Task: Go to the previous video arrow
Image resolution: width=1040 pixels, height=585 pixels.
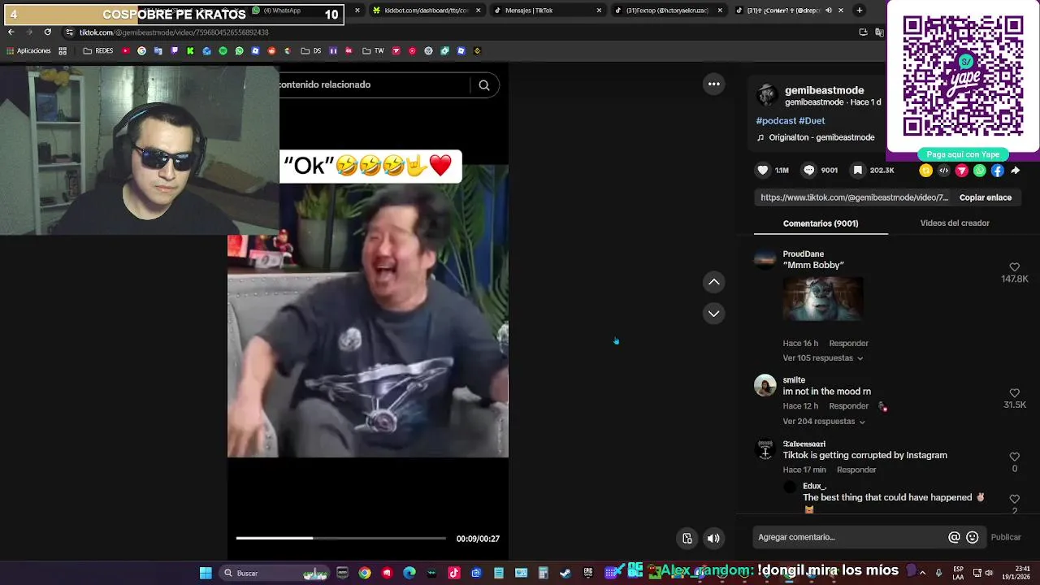Action: 713,282
